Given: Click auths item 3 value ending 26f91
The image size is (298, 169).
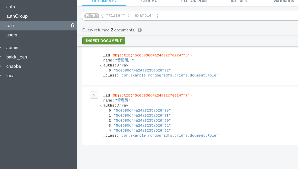Looking at the screenshot, I should point(142,125).
